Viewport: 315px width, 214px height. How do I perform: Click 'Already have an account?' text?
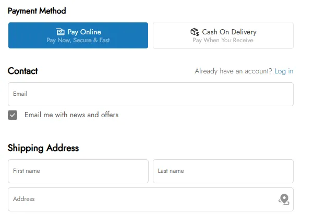(x=233, y=71)
